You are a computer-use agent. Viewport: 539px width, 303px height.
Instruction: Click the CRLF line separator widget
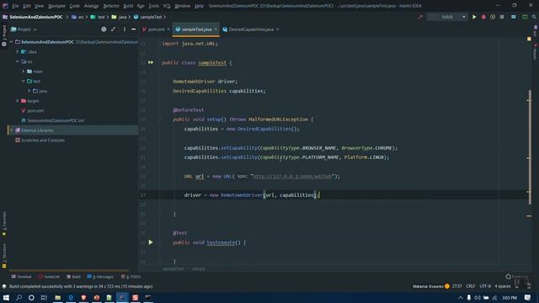tap(471, 286)
